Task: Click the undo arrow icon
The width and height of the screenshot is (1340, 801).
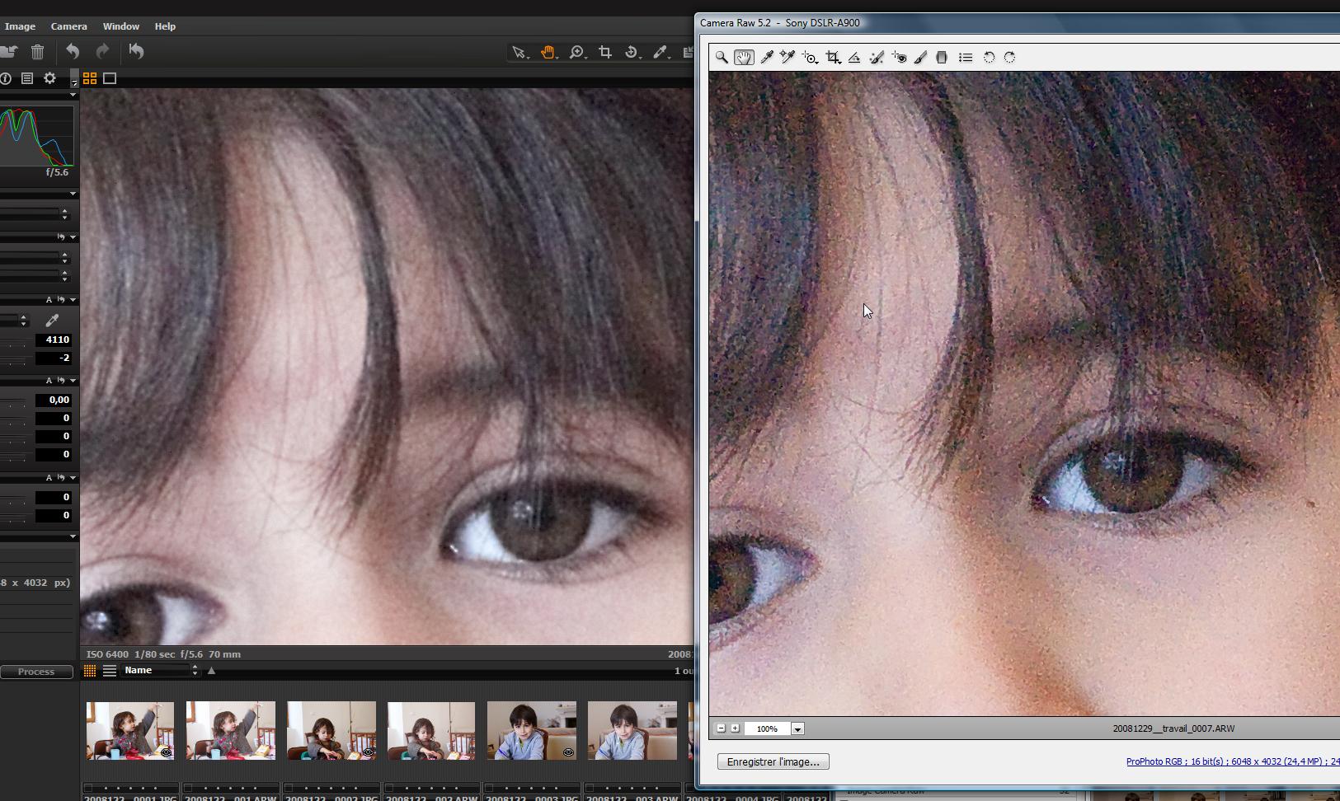Action: (73, 52)
